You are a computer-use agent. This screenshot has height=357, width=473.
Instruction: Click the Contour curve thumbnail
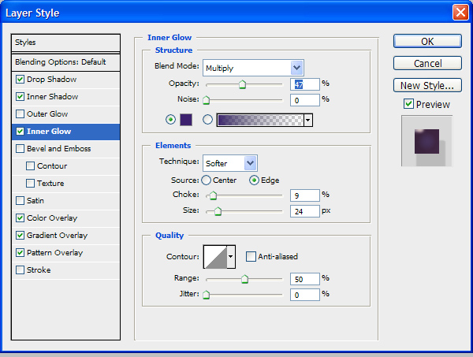tap(215, 257)
